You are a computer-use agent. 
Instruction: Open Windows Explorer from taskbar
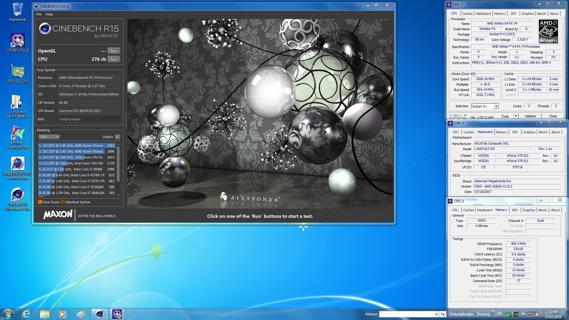coord(44,314)
